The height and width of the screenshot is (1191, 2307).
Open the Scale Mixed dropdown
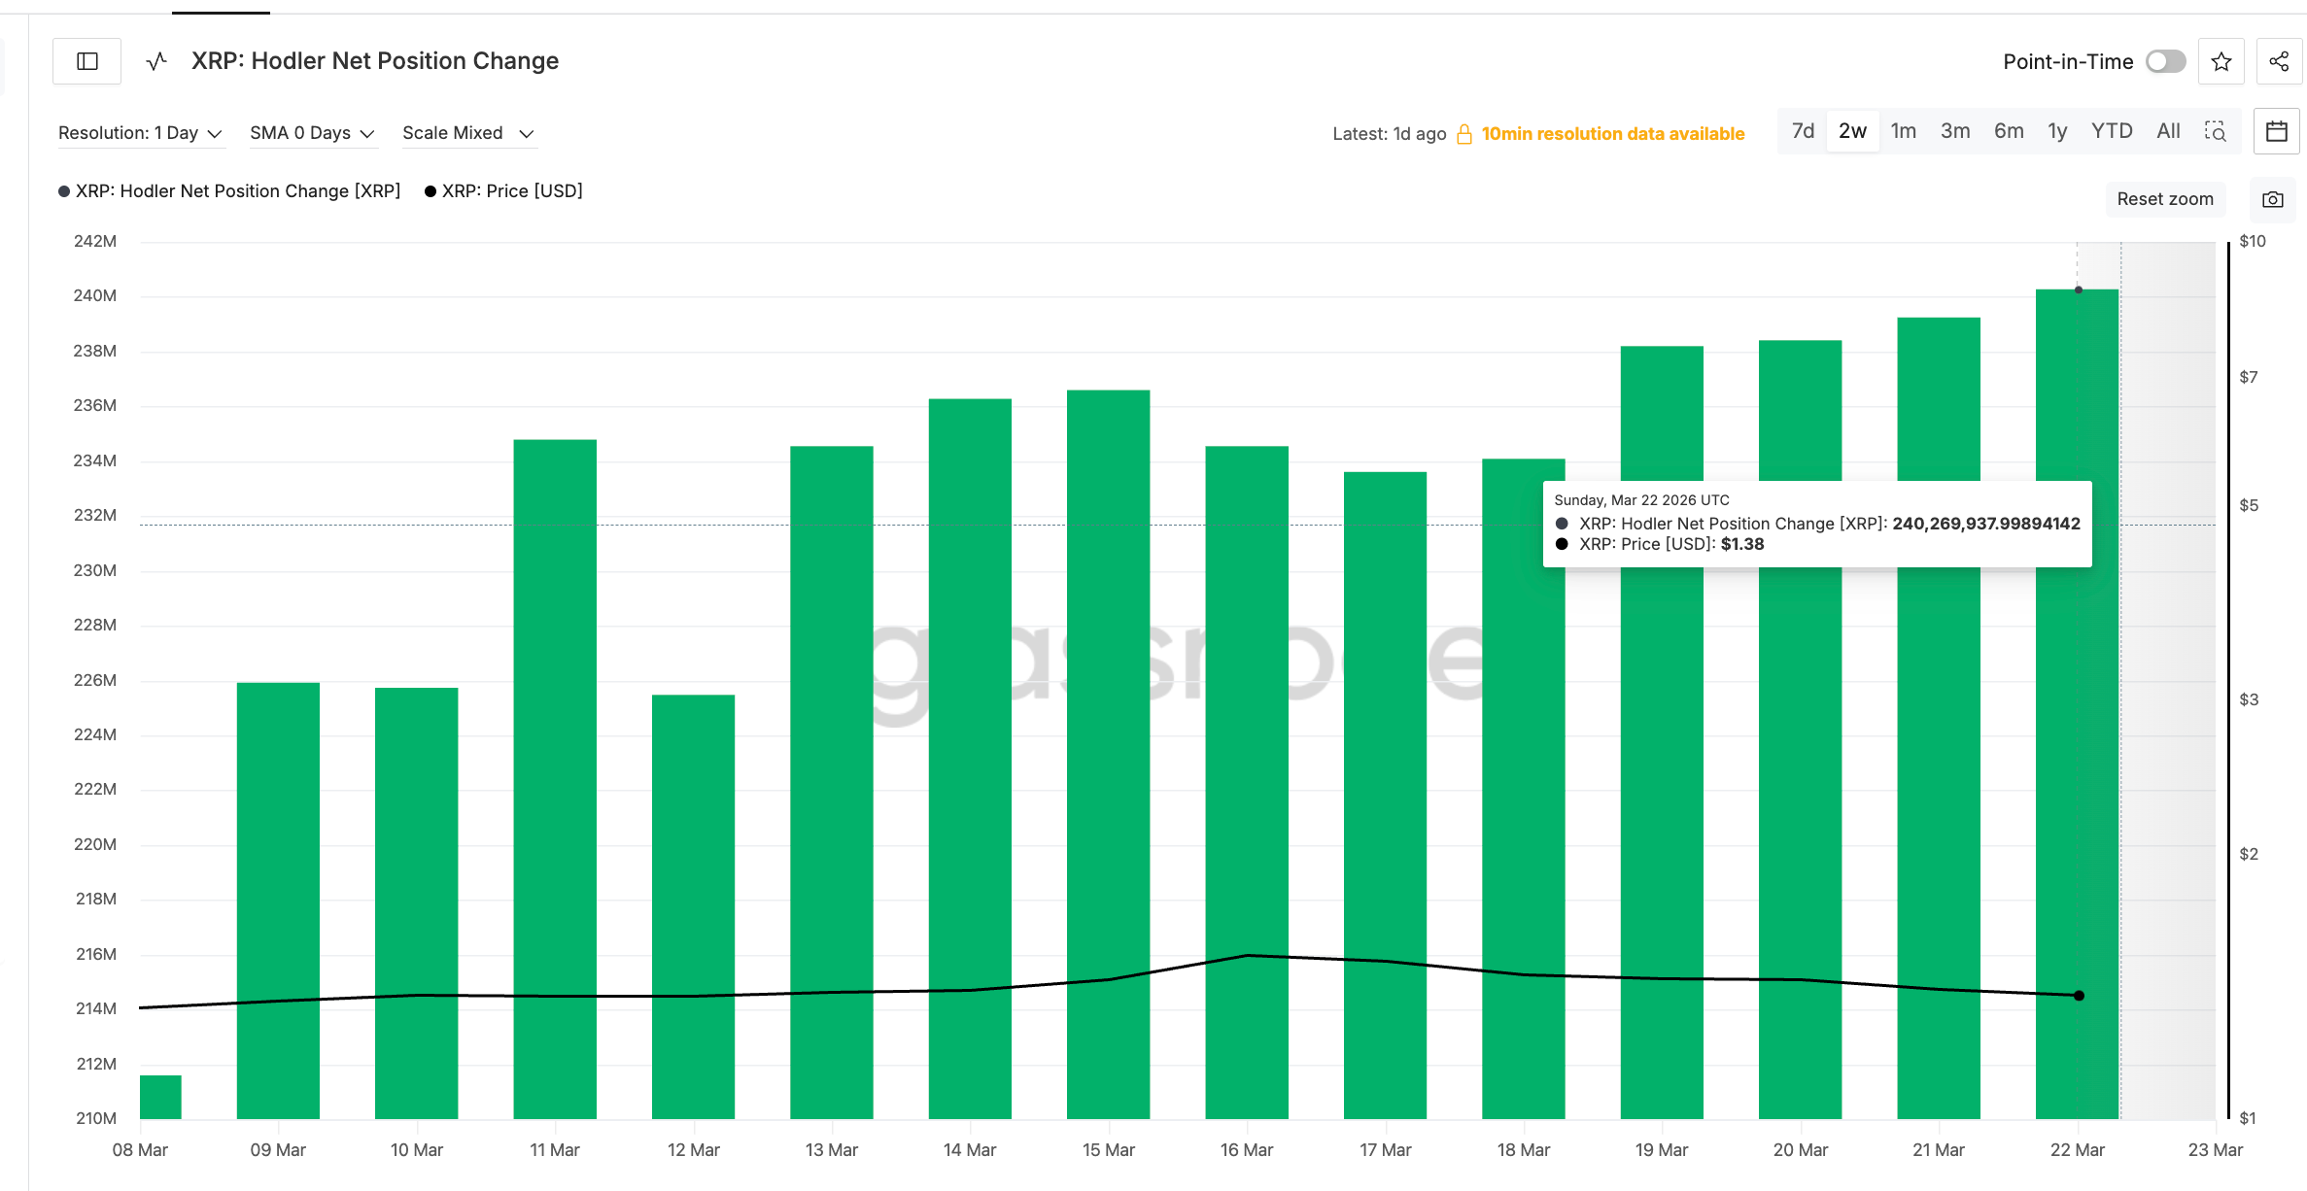tap(467, 133)
